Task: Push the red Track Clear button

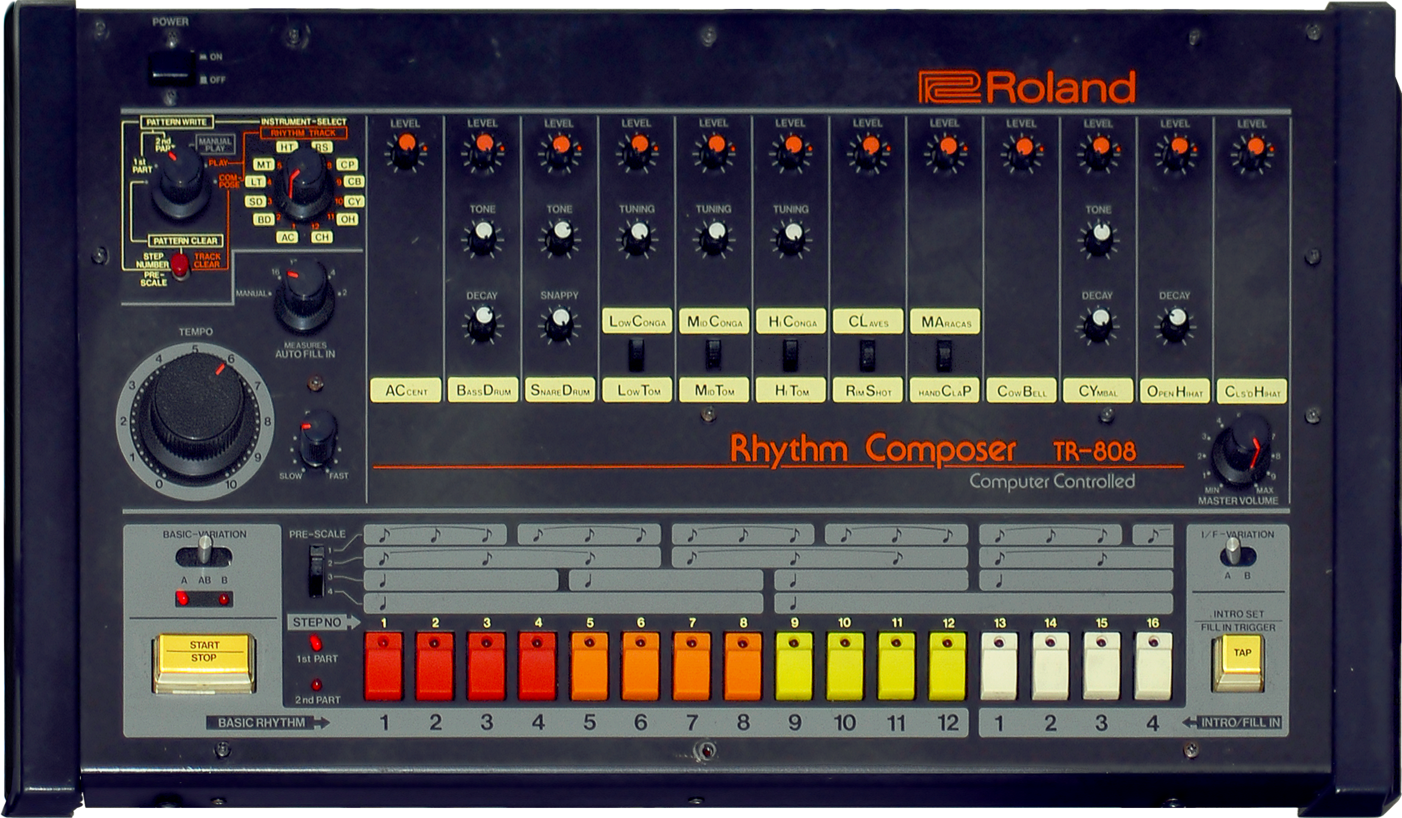Action: [x=180, y=265]
